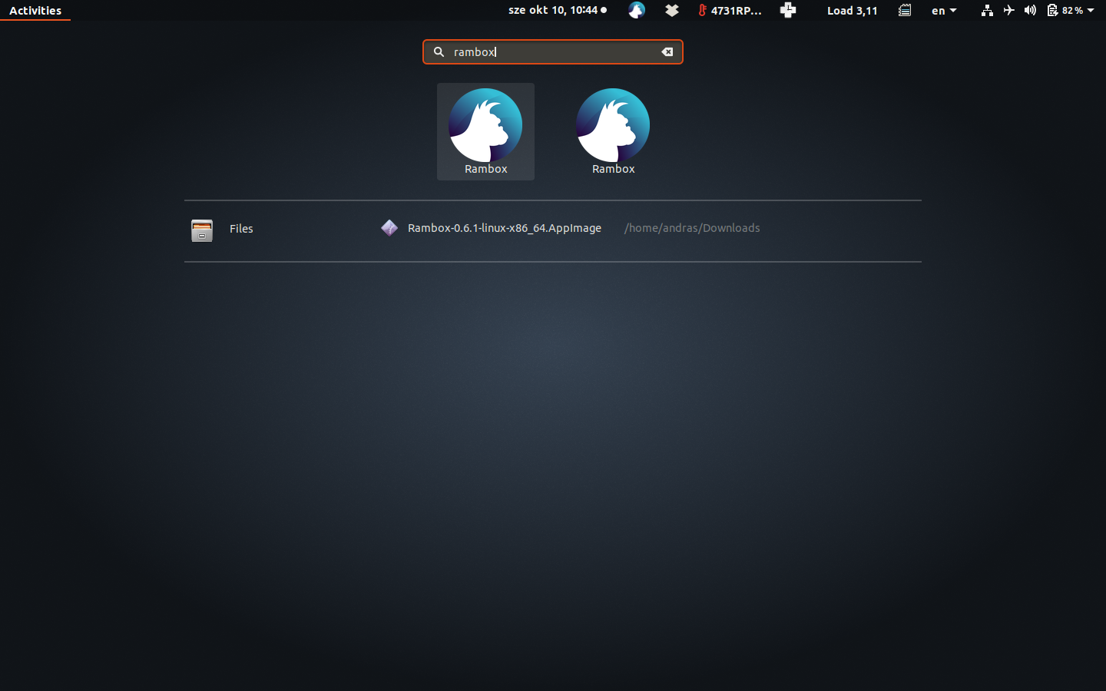
Task: Click the /home/andras/Downloads path text
Action: pyautogui.click(x=692, y=228)
